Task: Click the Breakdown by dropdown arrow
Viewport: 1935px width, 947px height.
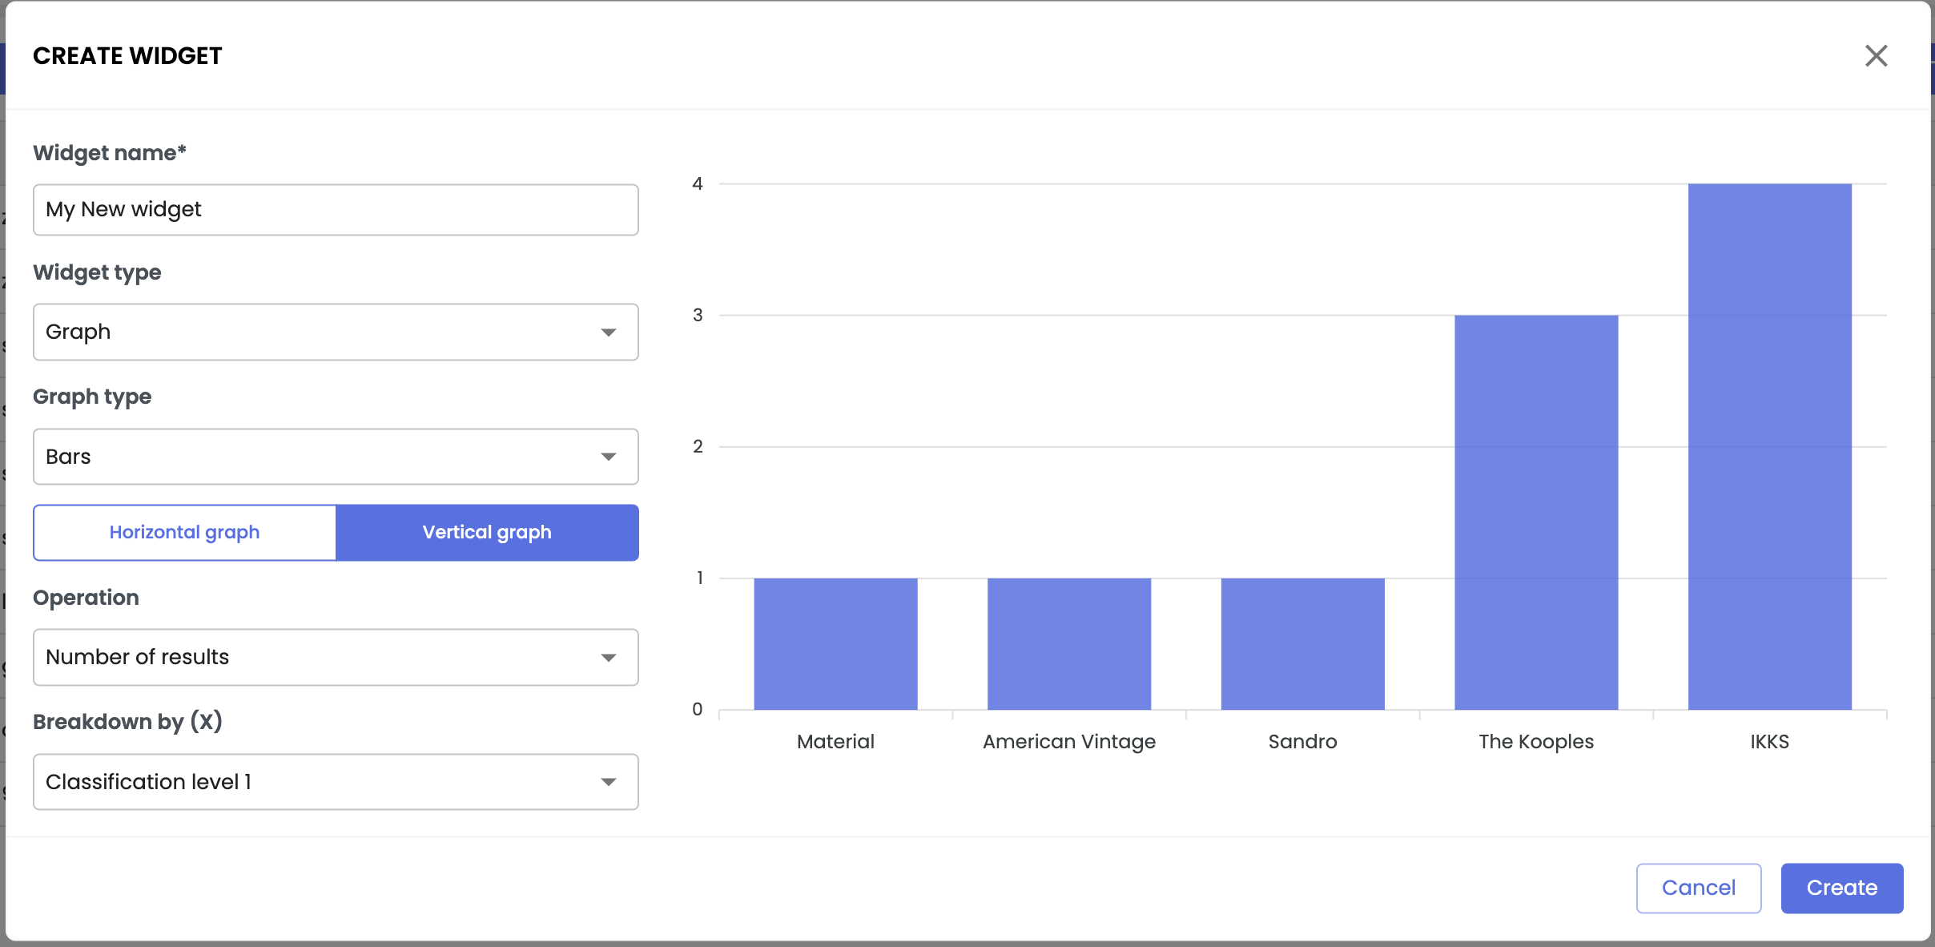Action: click(x=609, y=783)
